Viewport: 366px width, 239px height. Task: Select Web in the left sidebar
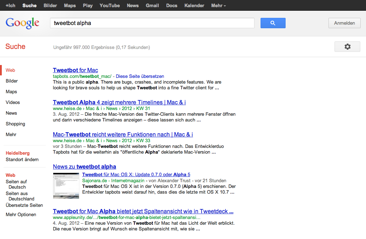click(10, 70)
